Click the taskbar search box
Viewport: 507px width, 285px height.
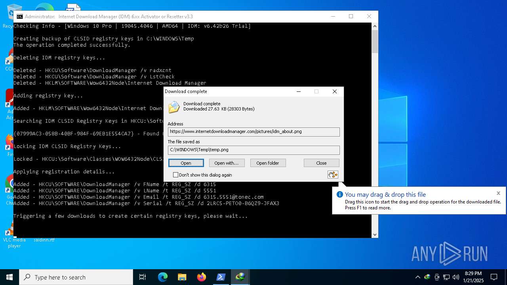(x=76, y=277)
